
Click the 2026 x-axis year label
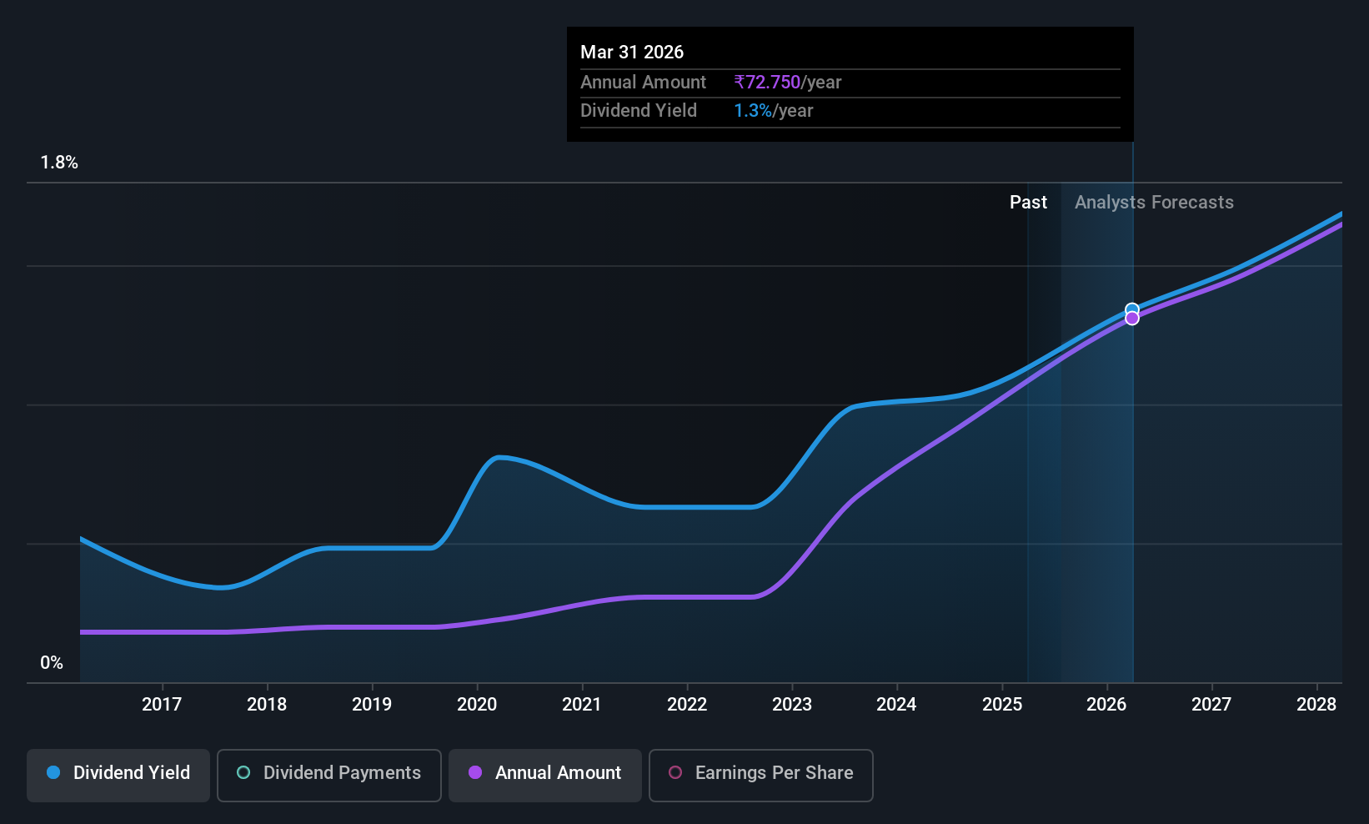coord(1106,705)
